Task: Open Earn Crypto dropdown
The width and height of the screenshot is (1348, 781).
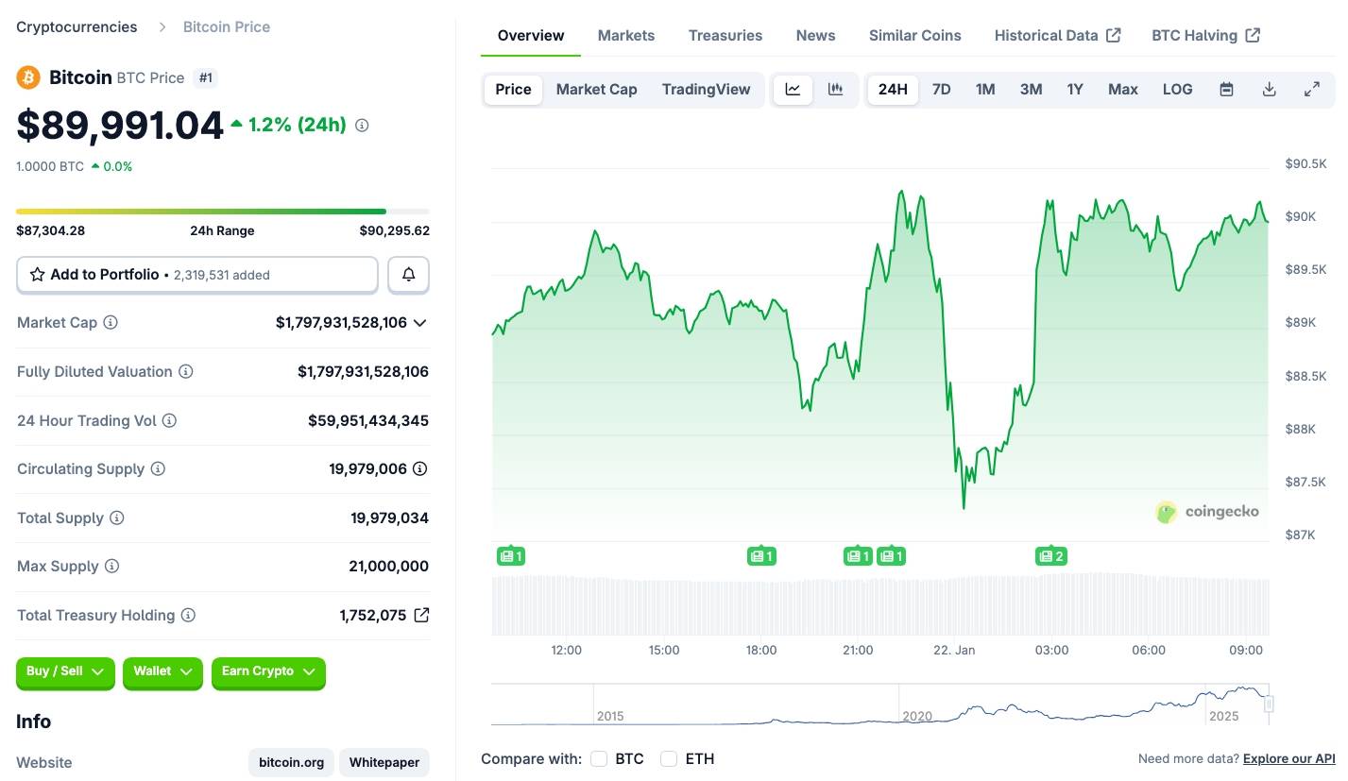Action: coord(268,671)
